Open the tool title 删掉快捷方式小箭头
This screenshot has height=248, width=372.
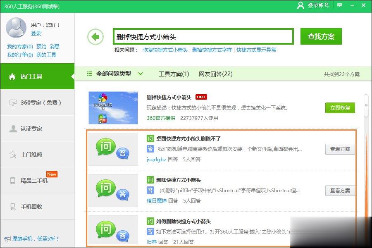coord(169,97)
